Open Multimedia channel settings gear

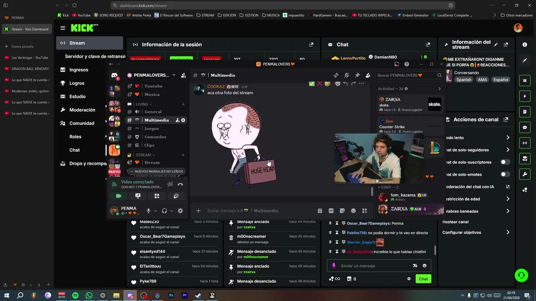183,120
